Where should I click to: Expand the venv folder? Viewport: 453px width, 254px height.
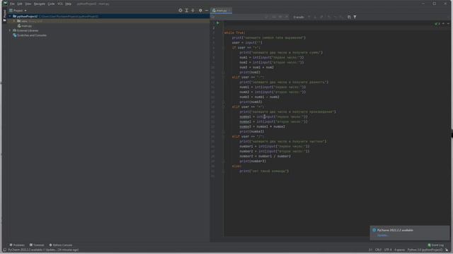(x=14, y=21)
